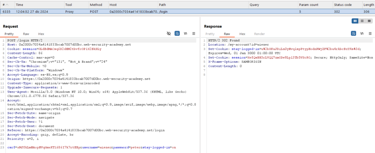
Task: Toggle the Request panel word wrap icon
Action: point(177,34)
